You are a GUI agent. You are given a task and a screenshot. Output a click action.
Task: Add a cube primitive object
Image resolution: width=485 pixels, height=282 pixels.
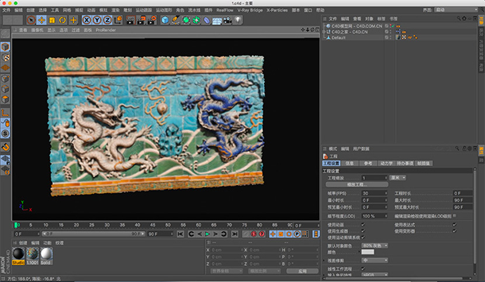click(x=165, y=20)
